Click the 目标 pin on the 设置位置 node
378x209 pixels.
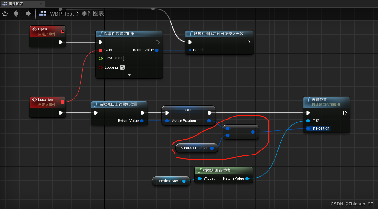[308, 120]
